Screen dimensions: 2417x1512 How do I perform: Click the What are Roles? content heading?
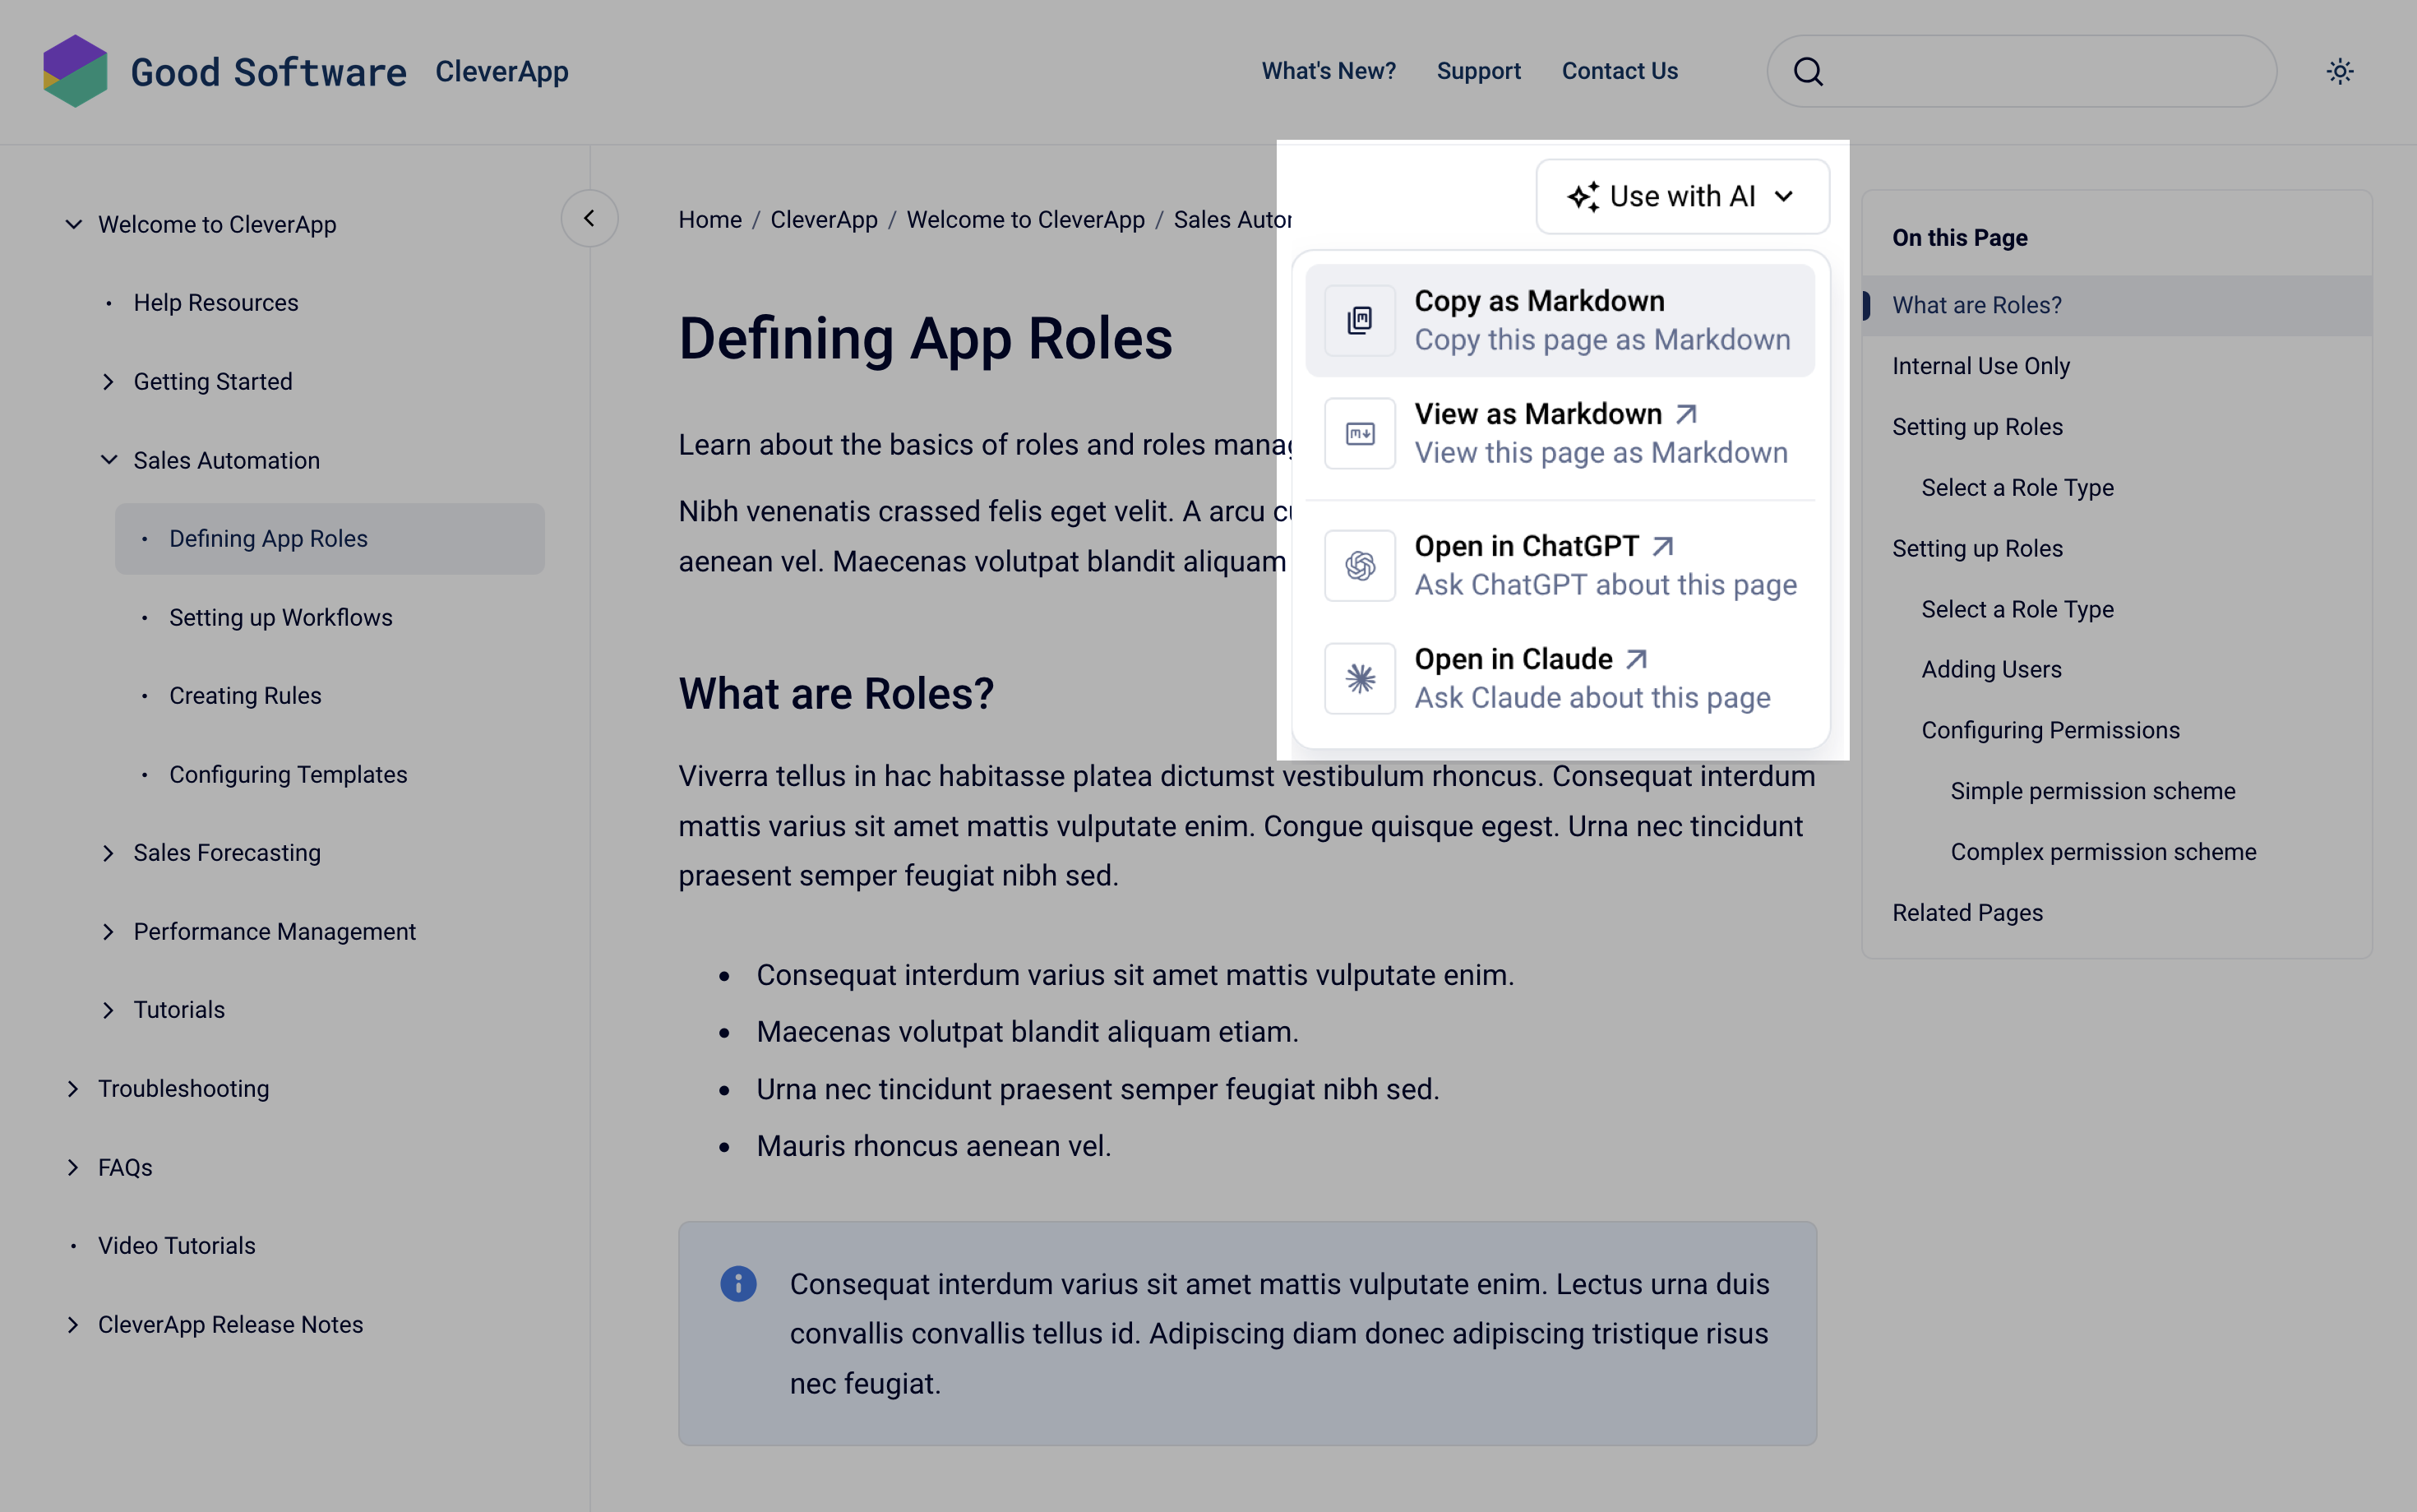pos(837,694)
